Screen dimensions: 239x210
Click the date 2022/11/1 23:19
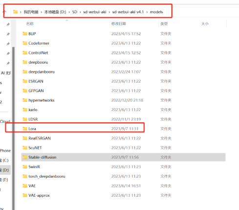126,119
